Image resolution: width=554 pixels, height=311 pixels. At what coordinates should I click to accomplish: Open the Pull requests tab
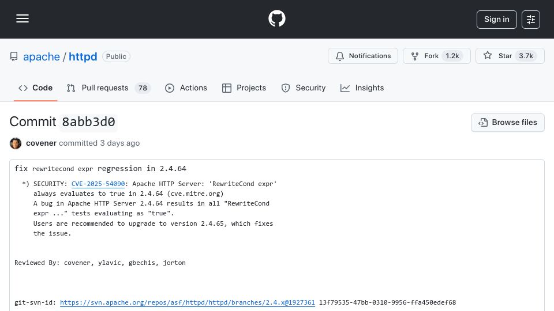pyautogui.click(x=108, y=88)
